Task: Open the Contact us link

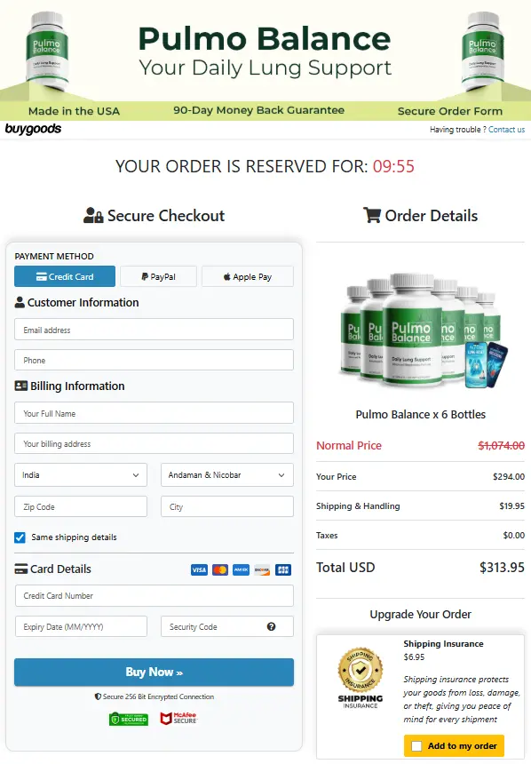Action: click(507, 130)
